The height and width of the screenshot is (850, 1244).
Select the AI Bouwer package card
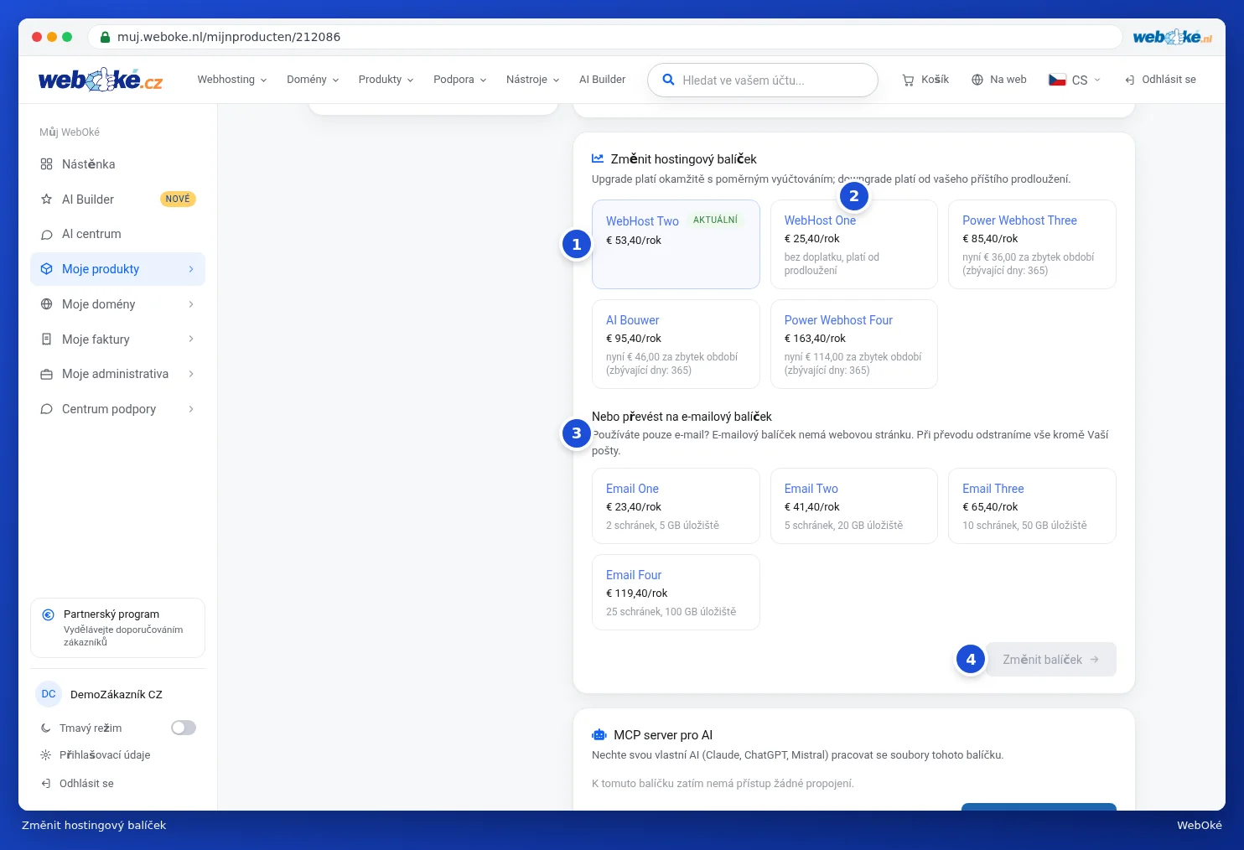[676, 344]
